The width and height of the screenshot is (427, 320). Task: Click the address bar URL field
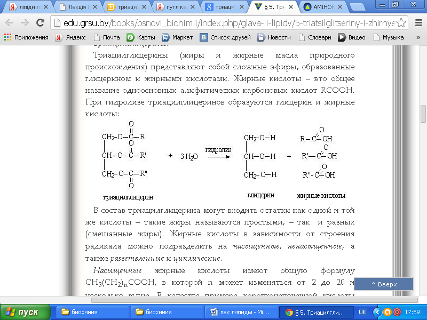click(229, 23)
